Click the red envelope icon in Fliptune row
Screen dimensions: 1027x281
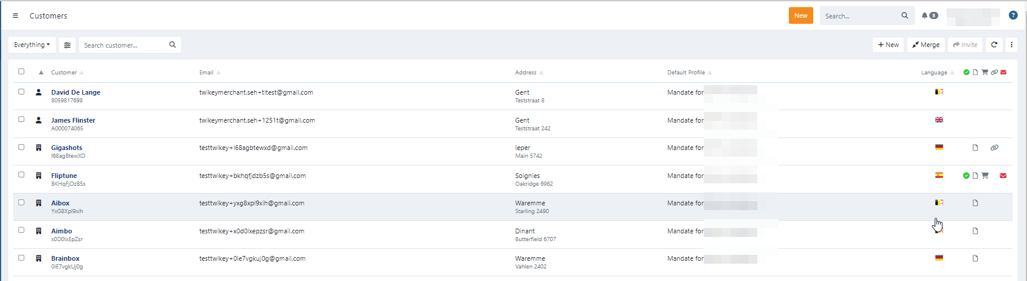click(1003, 176)
